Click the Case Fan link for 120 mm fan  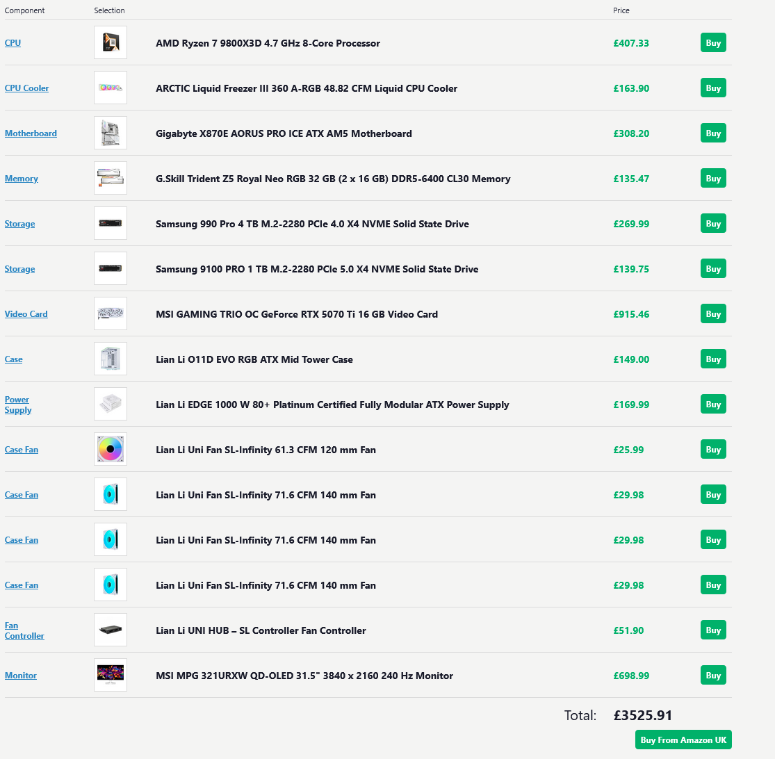(x=22, y=450)
